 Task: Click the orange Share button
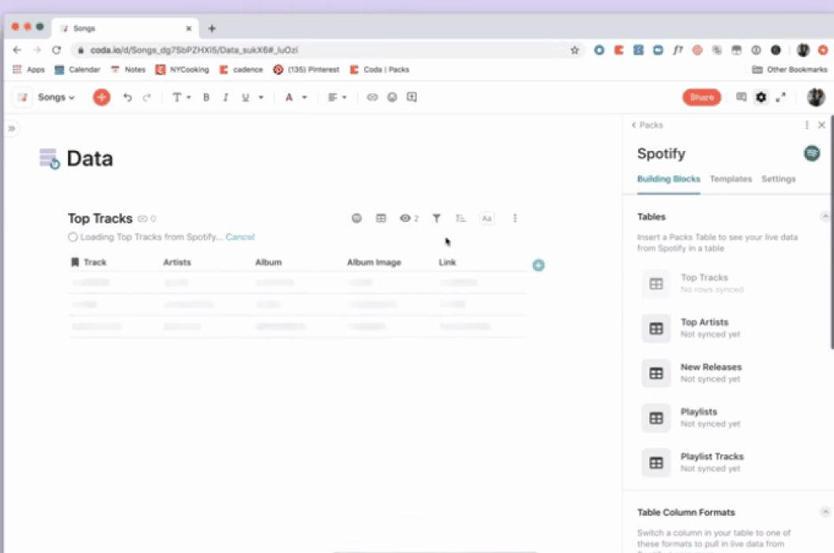tap(701, 97)
